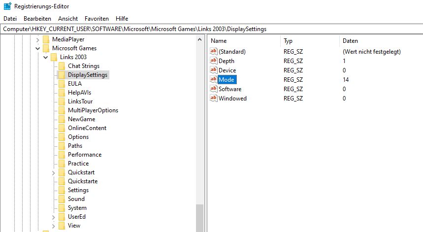Click the Paths folder icon
This screenshot has width=423, height=232.
(62, 146)
